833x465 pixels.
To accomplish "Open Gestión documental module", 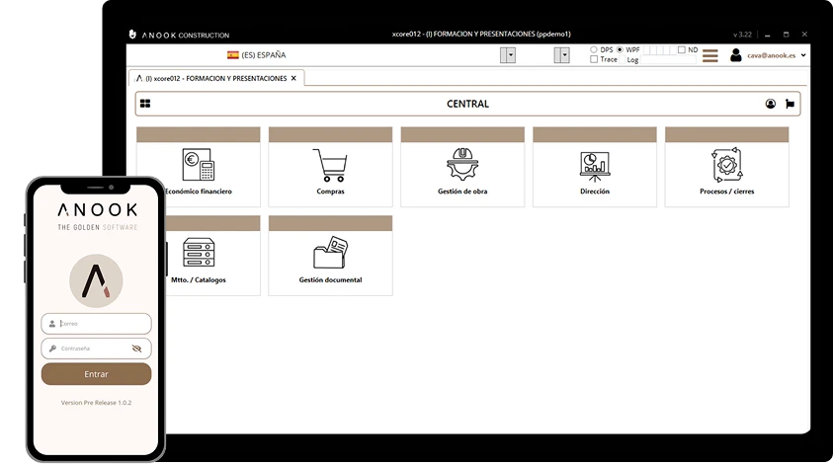I will click(330, 261).
